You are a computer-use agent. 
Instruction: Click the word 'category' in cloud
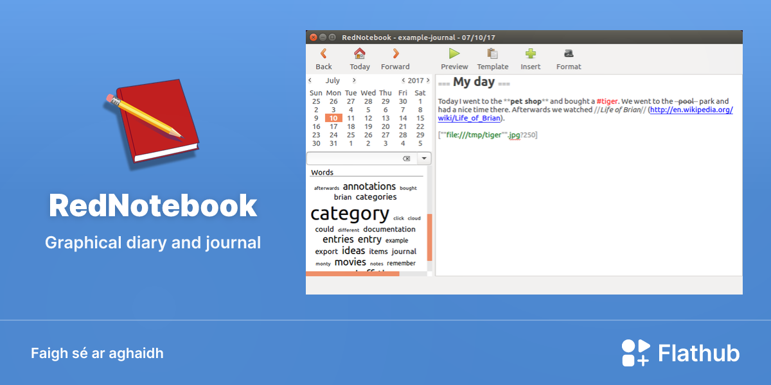pos(350,214)
